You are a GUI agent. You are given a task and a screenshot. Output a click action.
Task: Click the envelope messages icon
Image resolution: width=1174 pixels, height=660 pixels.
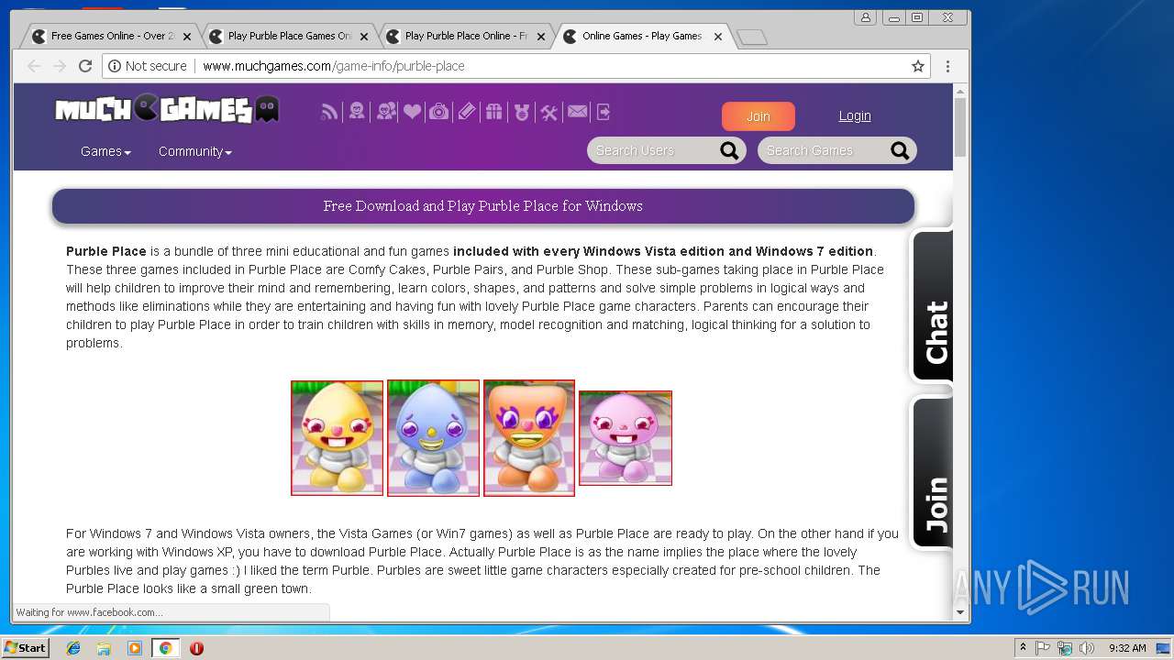click(x=577, y=112)
